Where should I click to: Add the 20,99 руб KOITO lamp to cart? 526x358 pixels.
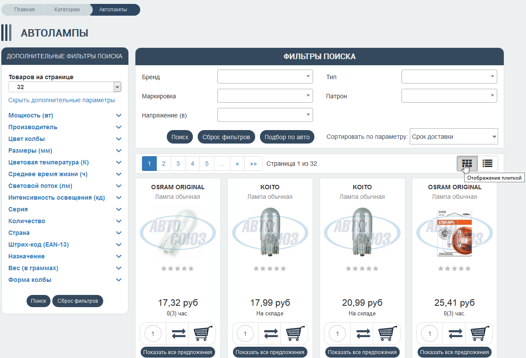pyautogui.click(x=386, y=334)
